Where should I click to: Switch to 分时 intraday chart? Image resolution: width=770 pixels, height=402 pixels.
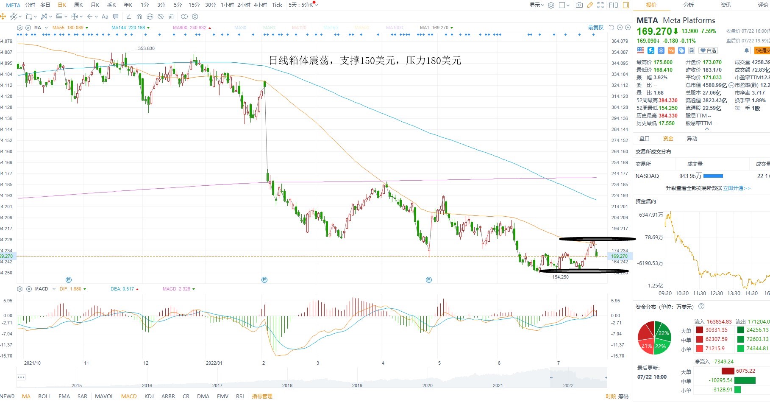[x=30, y=5]
